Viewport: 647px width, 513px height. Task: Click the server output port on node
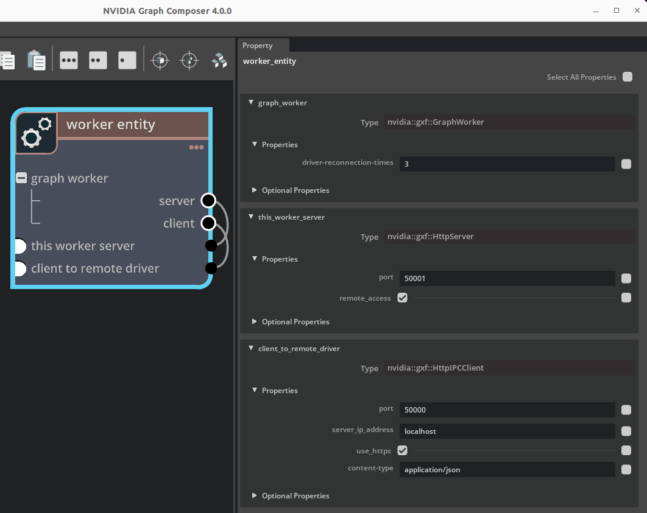pos(208,201)
